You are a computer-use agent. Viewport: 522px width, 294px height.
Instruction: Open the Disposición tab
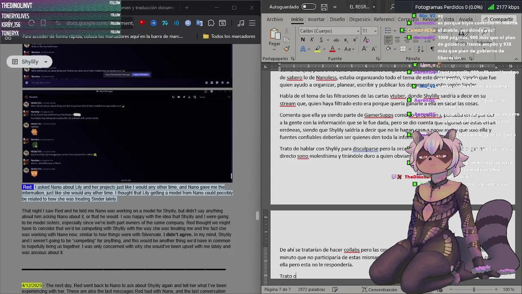point(360,19)
